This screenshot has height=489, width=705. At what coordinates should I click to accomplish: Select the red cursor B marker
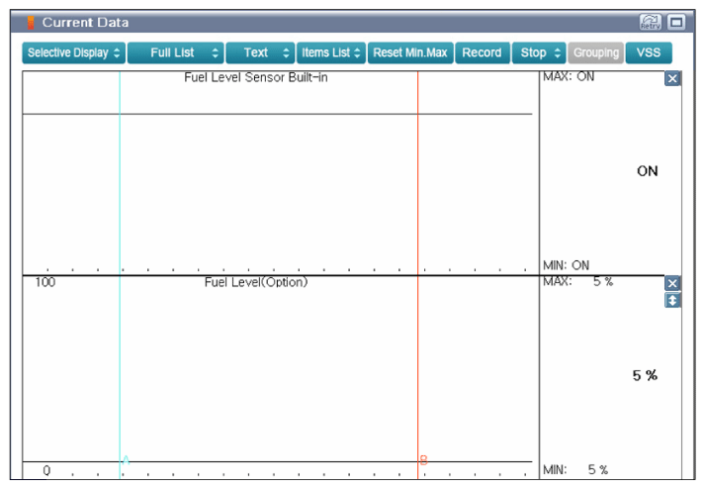coord(422,459)
